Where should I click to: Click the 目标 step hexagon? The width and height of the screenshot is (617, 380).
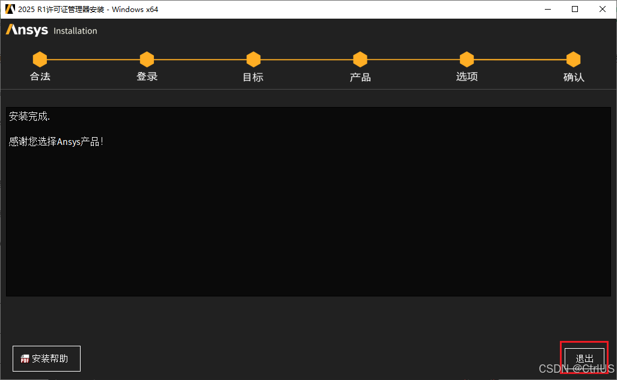click(253, 60)
